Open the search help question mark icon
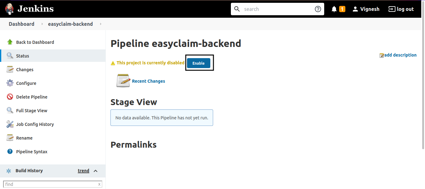Viewport: 425px width, 189px height. coord(318,9)
